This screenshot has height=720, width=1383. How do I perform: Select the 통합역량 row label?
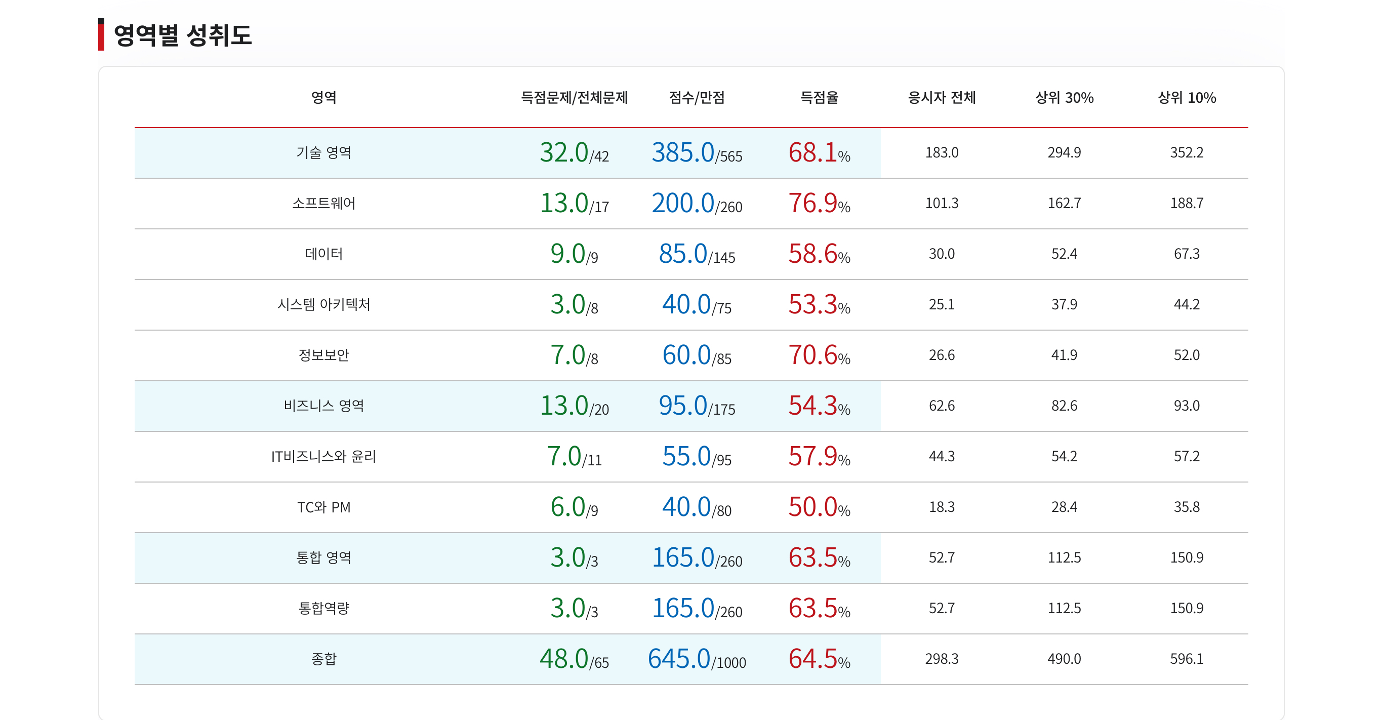[x=324, y=608]
